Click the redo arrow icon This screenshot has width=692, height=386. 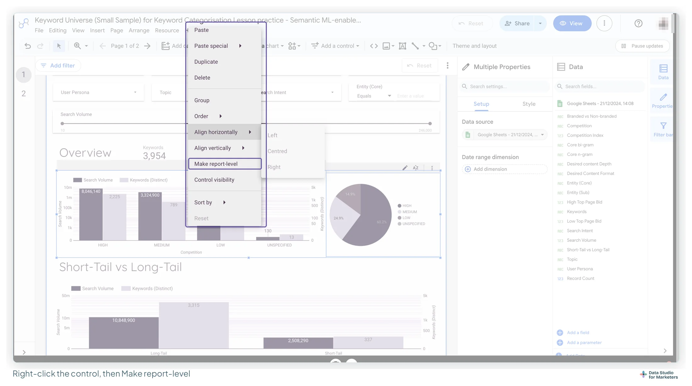coord(40,46)
